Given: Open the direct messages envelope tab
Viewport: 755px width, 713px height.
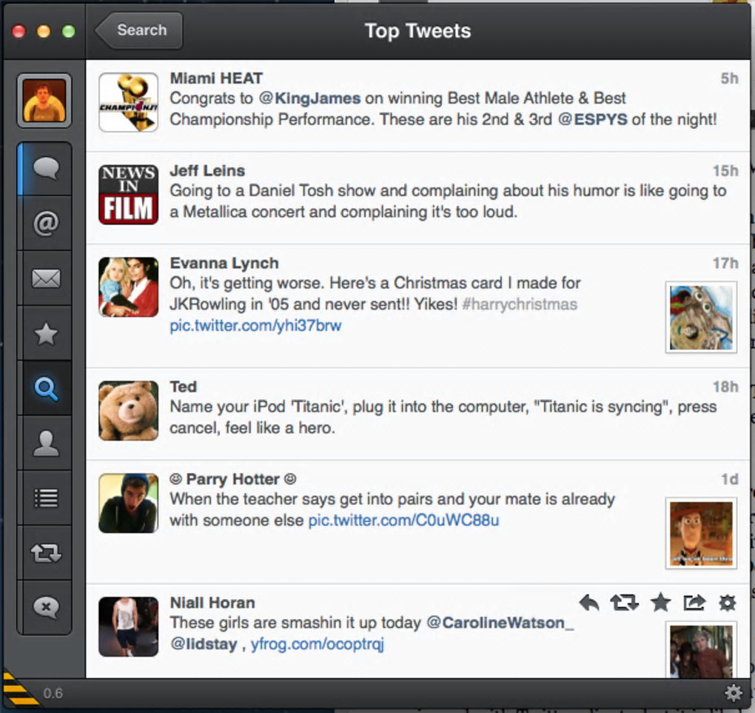Looking at the screenshot, I should click(45, 278).
